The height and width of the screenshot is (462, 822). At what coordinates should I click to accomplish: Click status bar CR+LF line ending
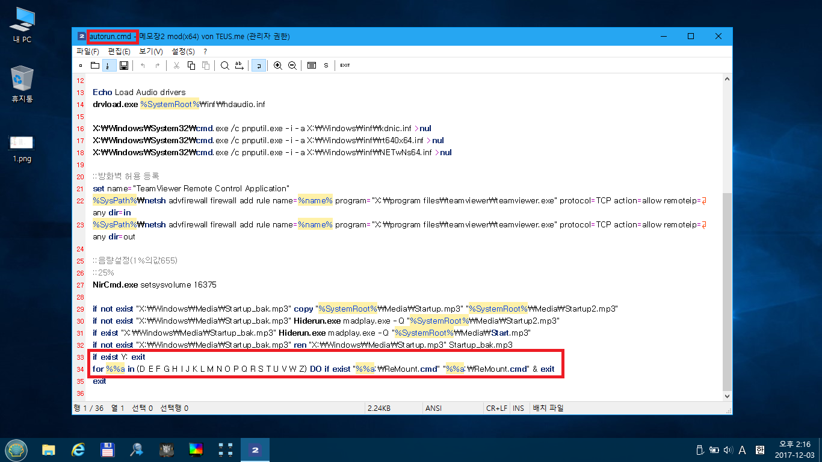point(496,408)
